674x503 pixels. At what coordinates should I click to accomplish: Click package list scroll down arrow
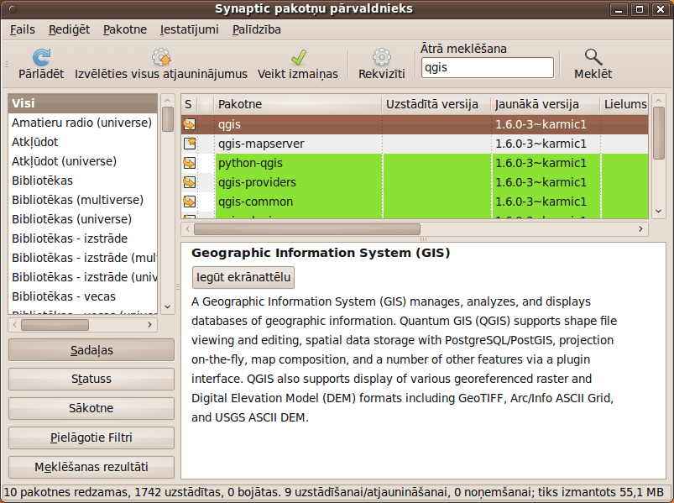pyautogui.click(x=659, y=211)
